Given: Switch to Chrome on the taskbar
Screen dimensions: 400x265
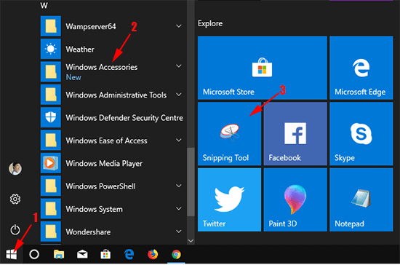Looking at the screenshot, I should [x=176, y=254].
